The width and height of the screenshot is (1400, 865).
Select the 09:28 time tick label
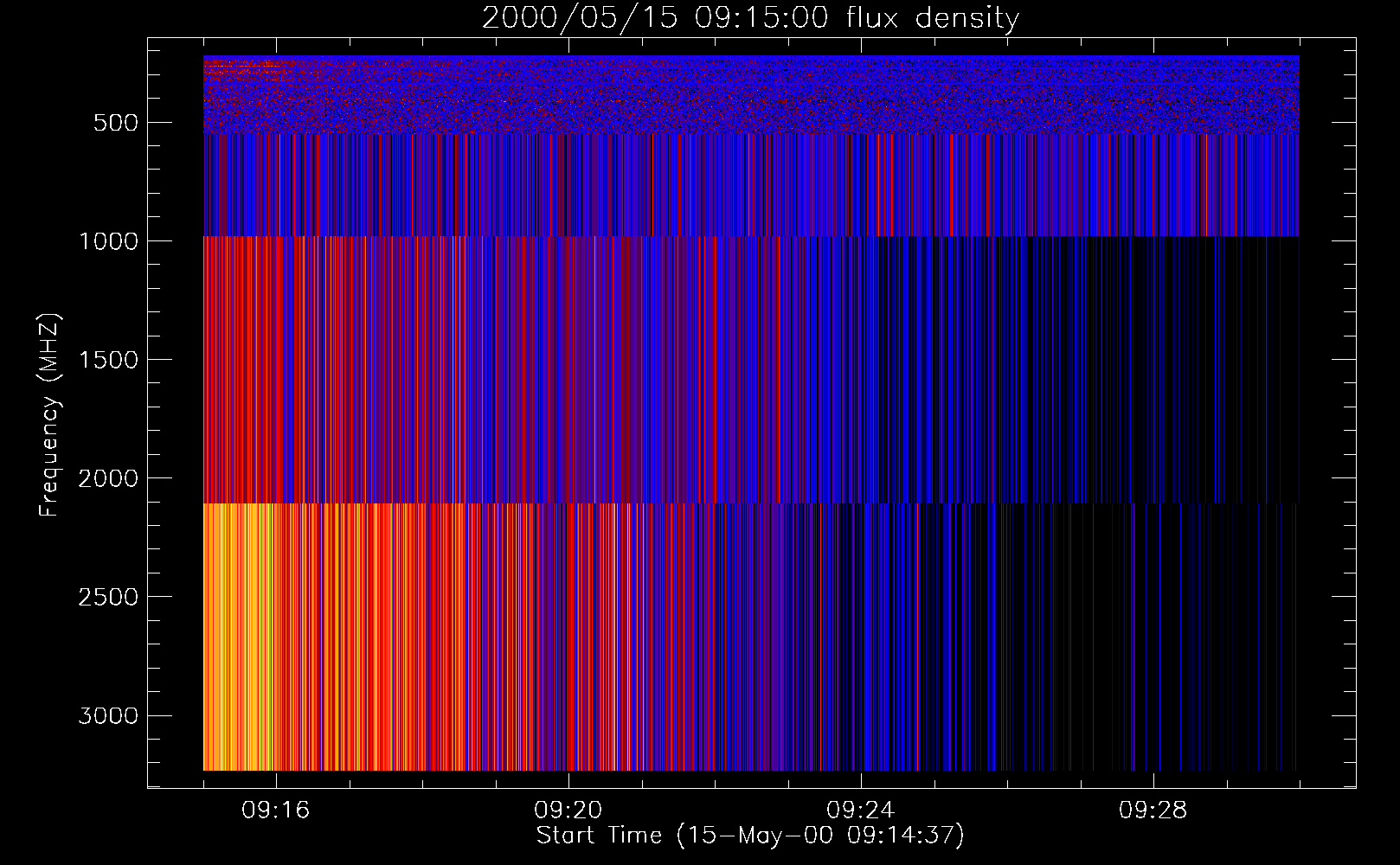1153,811
